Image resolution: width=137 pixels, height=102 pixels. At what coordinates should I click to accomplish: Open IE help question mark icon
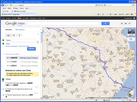(132, 14)
